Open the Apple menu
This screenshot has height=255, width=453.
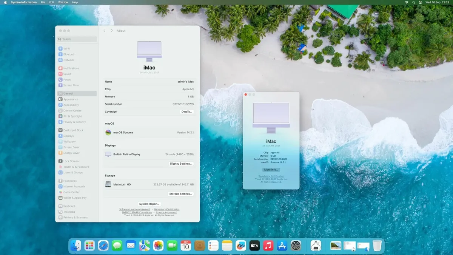click(x=5, y=2)
